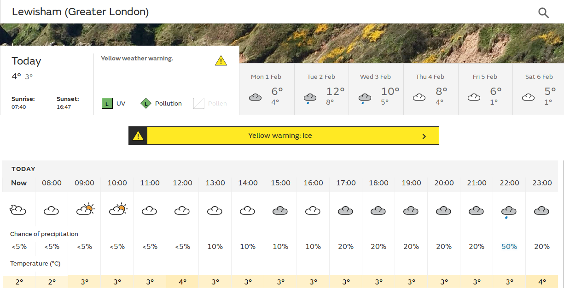Click the 12:00 temperature 4° cell
The width and height of the screenshot is (564, 290).
coord(182,282)
